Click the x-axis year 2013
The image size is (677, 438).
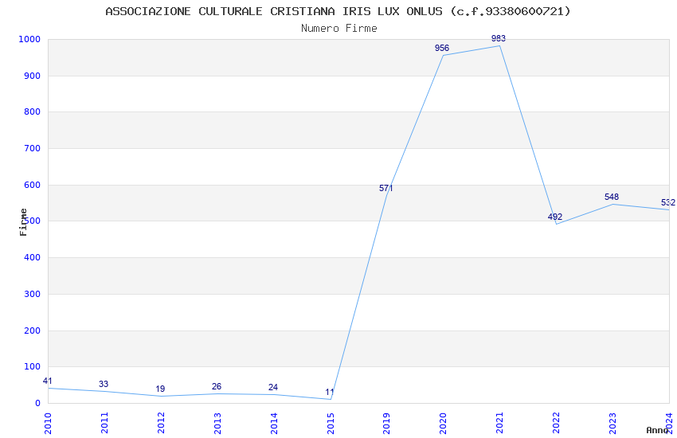tap(217, 424)
